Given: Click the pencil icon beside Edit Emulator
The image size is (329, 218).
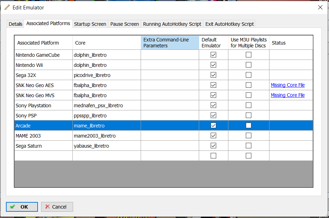Looking at the screenshot, I should (x=7, y=7).
